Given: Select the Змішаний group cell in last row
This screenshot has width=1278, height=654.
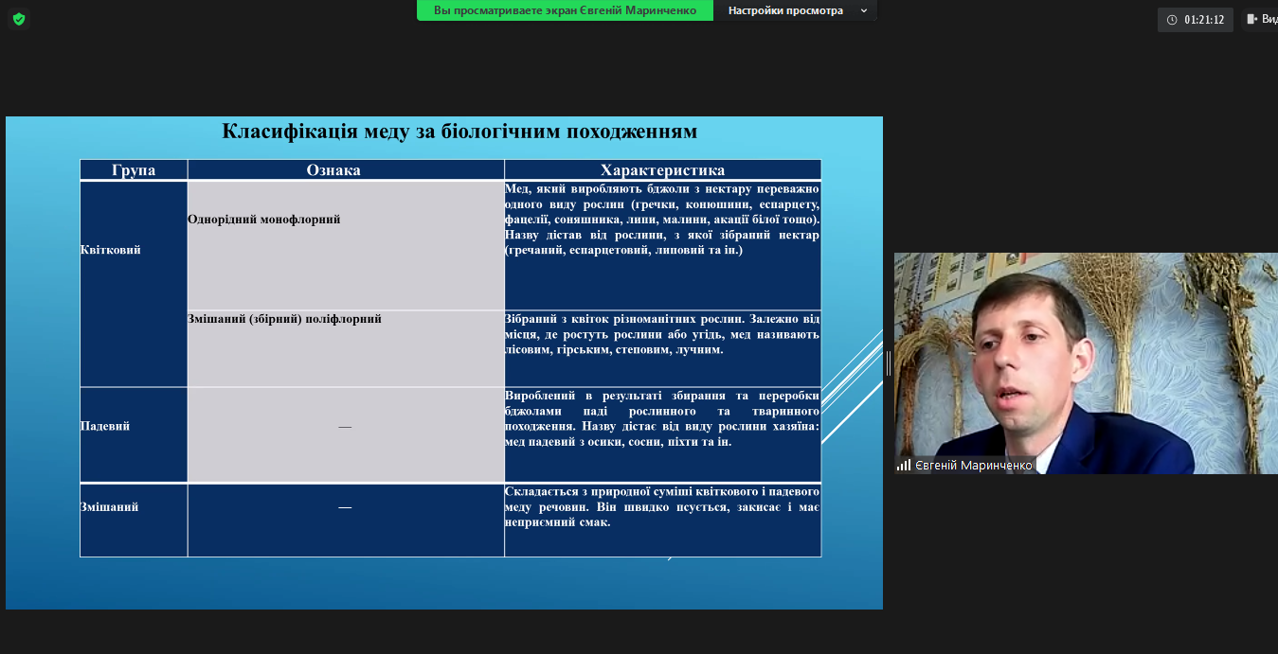Looking at the screenshot, I should tap(109, 507).
